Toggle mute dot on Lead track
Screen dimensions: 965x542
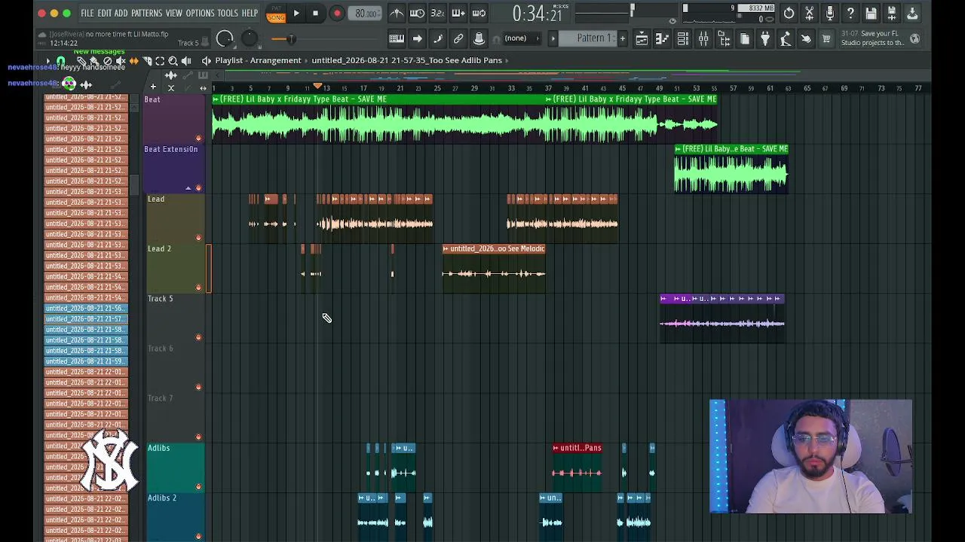point(199,238)
